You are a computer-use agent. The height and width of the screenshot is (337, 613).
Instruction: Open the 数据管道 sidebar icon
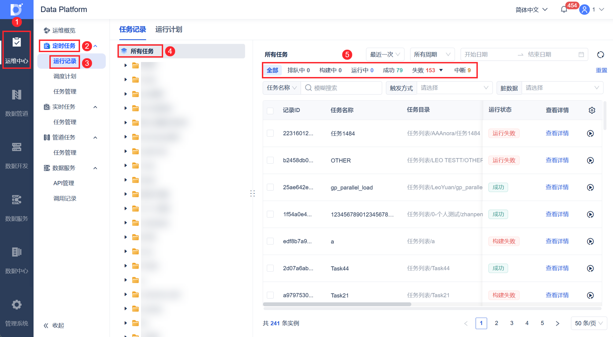point(17,95)
